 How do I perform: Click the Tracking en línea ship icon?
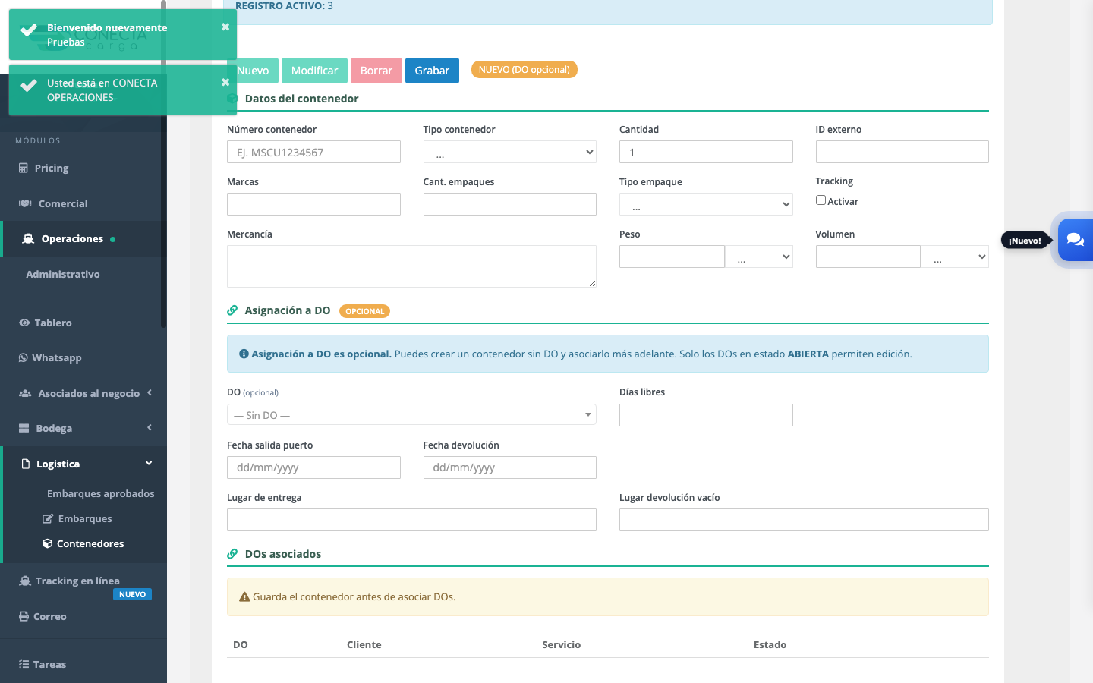click(x=25, y=581)
